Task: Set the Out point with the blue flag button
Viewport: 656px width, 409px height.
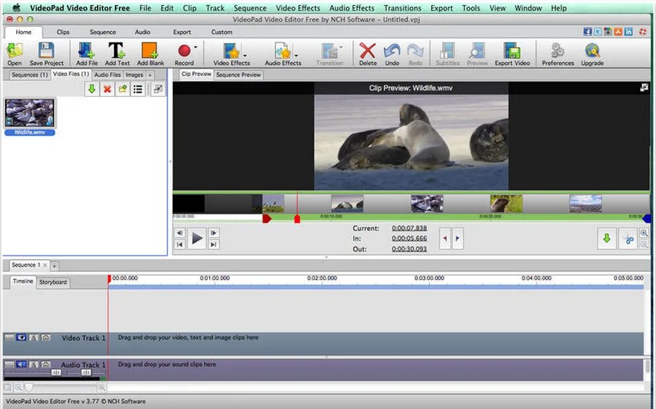Action: (457, 238)
